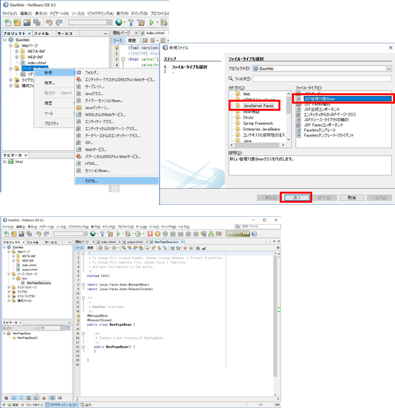
Task: Click New Project icon in upper NetBeans toolbar
Action: [17, 23]
